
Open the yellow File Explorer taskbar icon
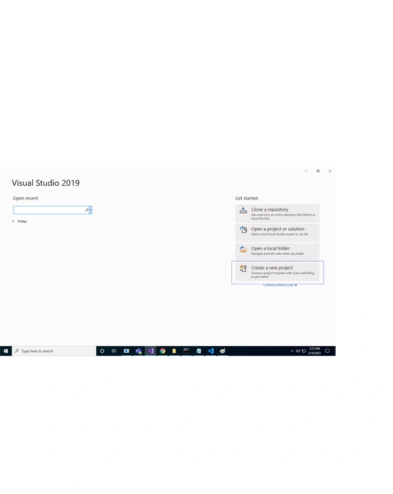[x=174, y=351]
